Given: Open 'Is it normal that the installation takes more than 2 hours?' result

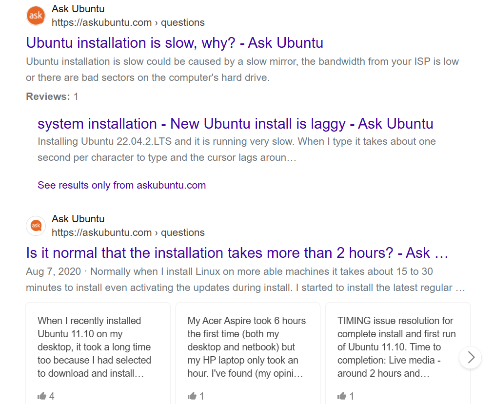Looking at the screenshot, I should pyautogui.click(x=237, y=253).
